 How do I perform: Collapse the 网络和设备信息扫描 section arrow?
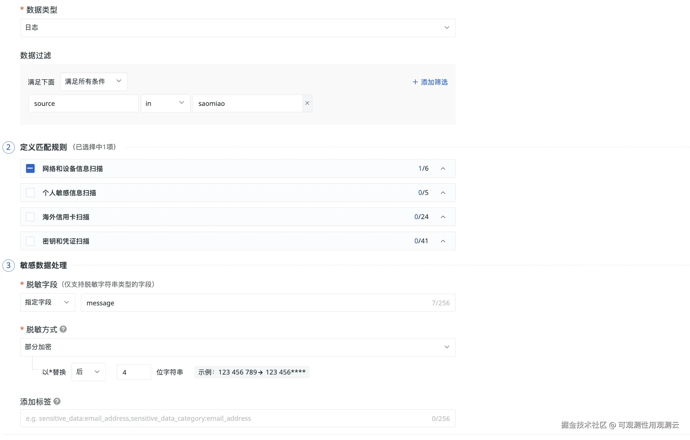[x=443, y=169]
